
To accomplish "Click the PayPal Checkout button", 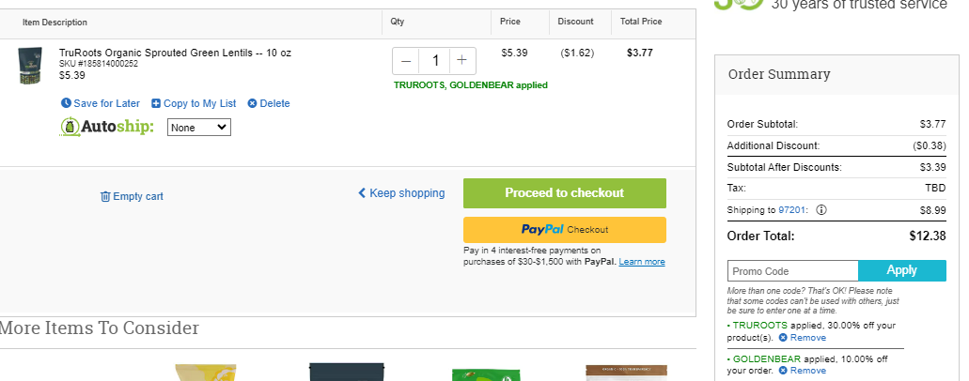I will click(565, 230).
